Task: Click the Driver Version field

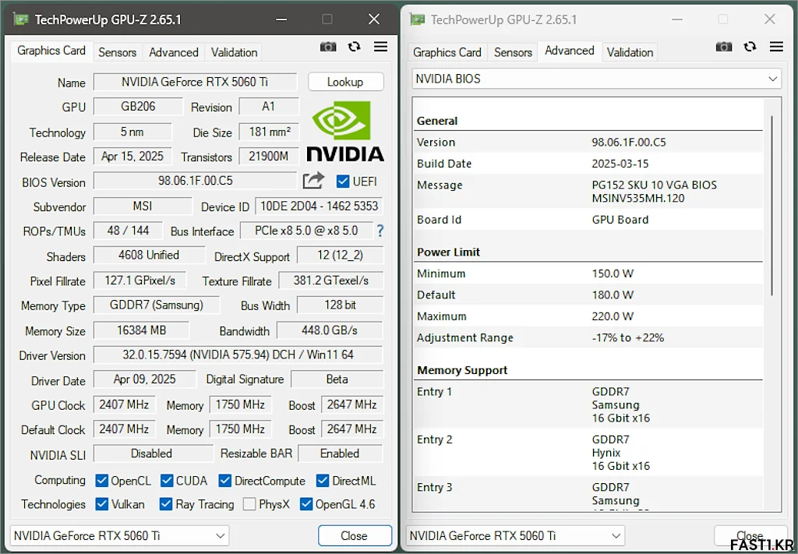Action: [x=238, y=355]
